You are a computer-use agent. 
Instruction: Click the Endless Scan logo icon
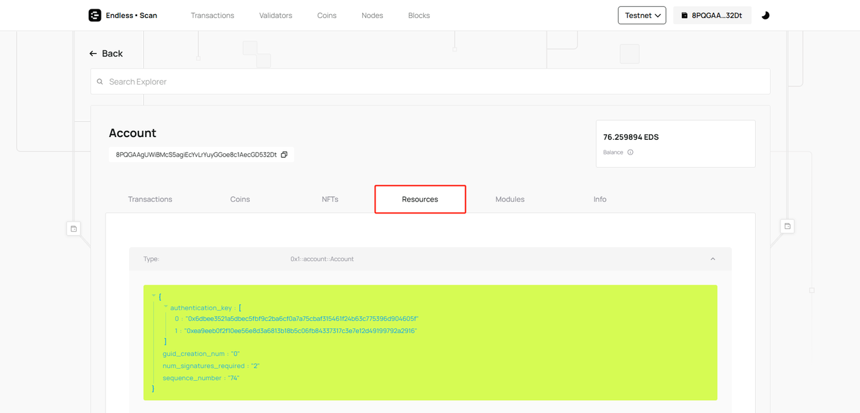coord(95,15)
